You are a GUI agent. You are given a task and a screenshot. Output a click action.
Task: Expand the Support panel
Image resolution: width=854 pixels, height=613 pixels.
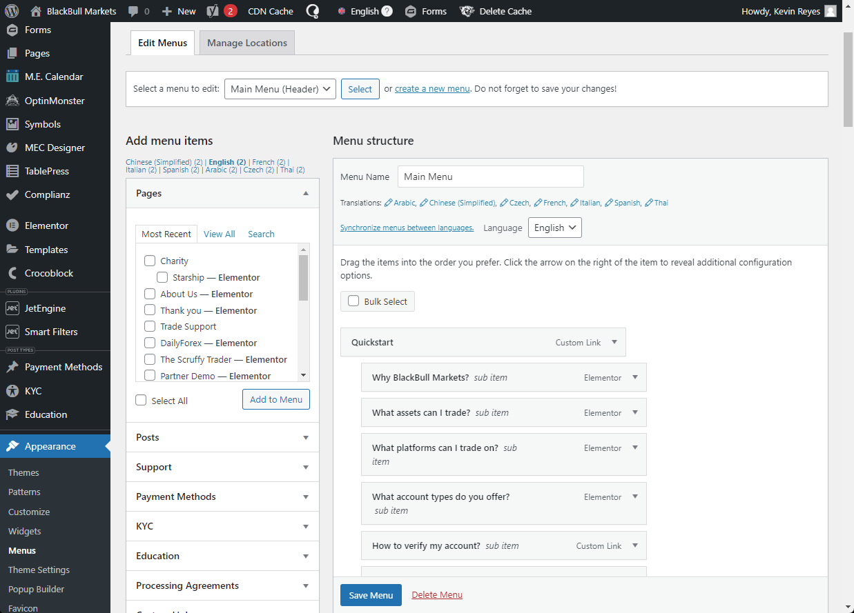coord(306,467)
